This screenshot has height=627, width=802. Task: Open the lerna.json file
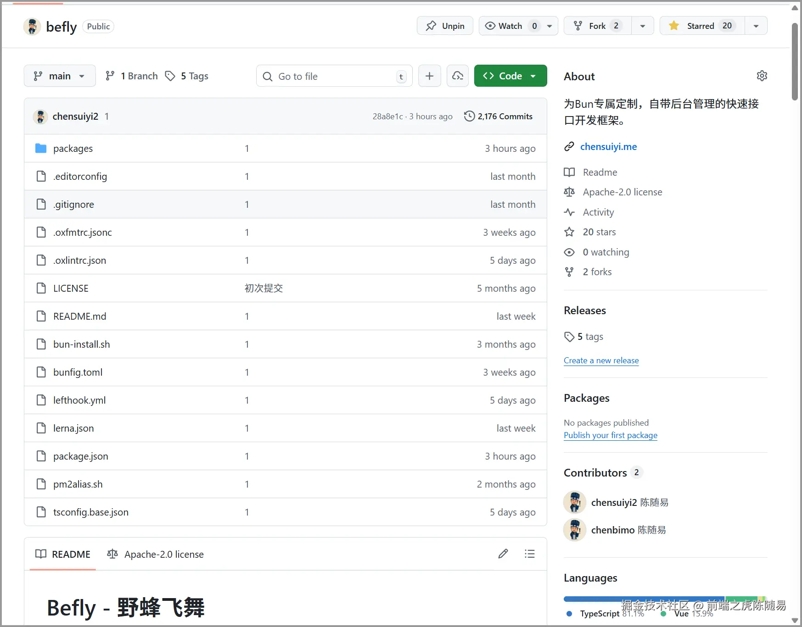click(73, 428)
